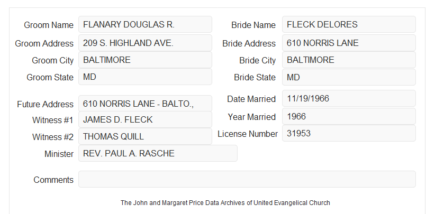Select the Bride State field
The width and height of the screenshot is (426, 214).
(349, 77)
